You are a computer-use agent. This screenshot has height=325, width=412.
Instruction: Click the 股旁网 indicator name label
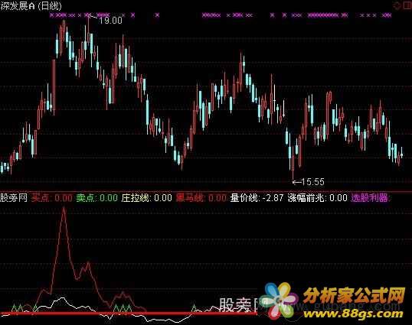14,198
